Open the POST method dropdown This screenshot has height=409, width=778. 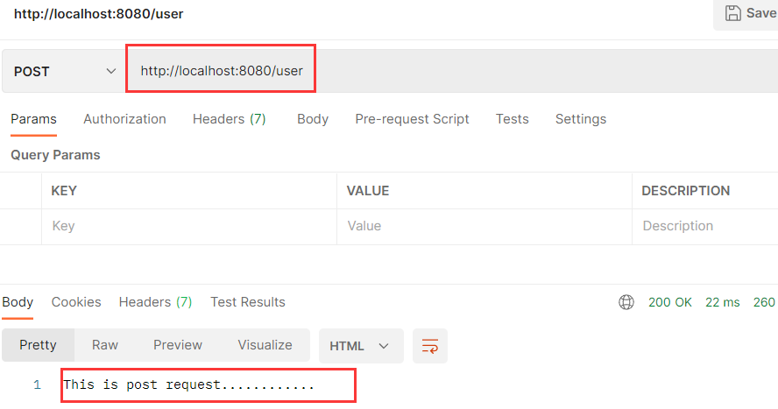(x=65, y=71)
